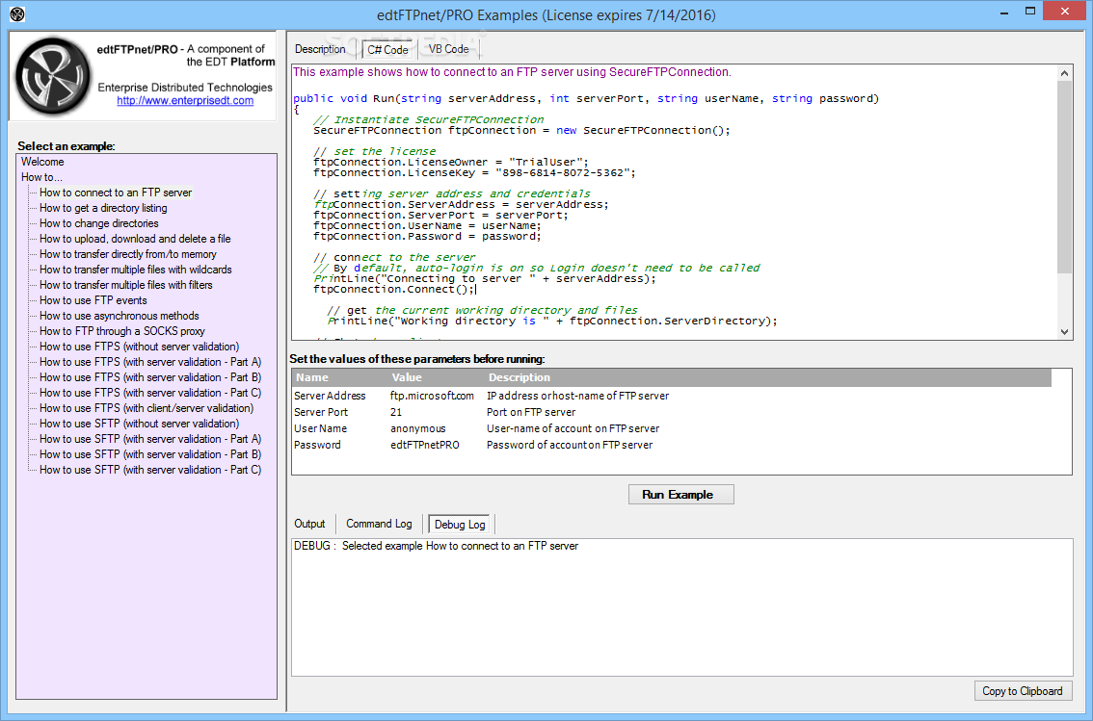Click the Server Address parameter name
This screenshot has width=1093, height=721.
[x=330, y=396]
